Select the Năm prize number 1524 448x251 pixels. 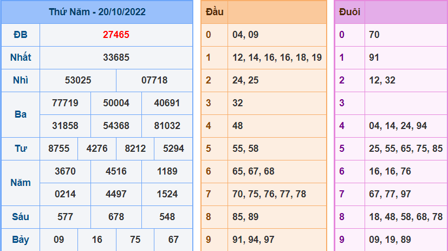click(x=167, y=194)
